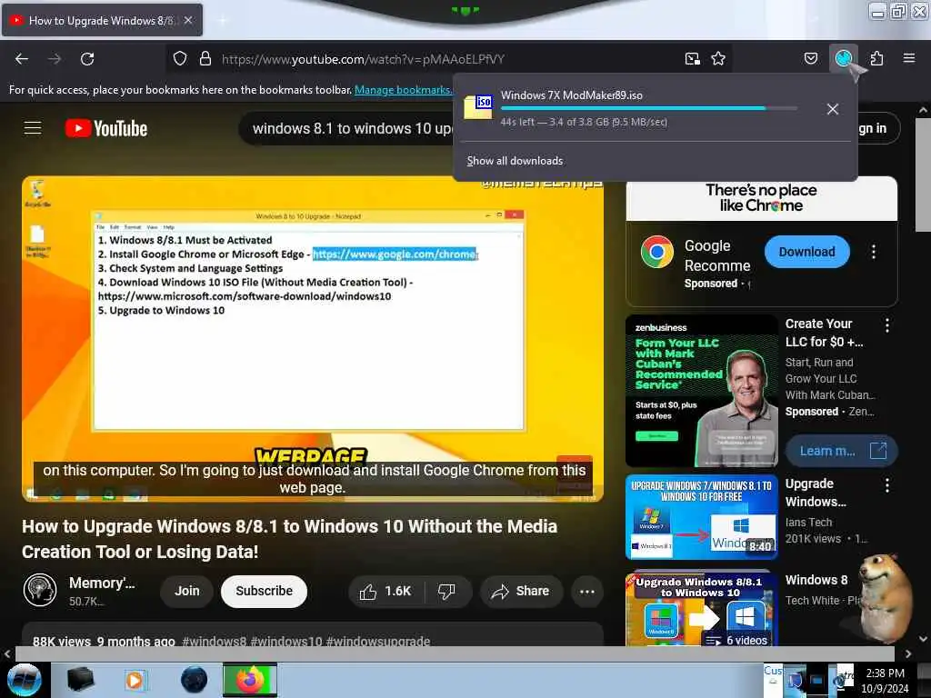Dislike the video
This screenshot has width=931, height=698.
(x=446, y=591)
